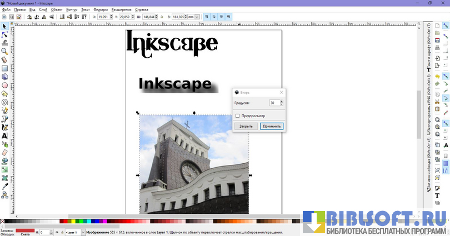Image resolution: width=450 pixels, height=236 pixels.
Task: Click the Закрыть button
Action: pyautogui.click(x=246, y=126)
